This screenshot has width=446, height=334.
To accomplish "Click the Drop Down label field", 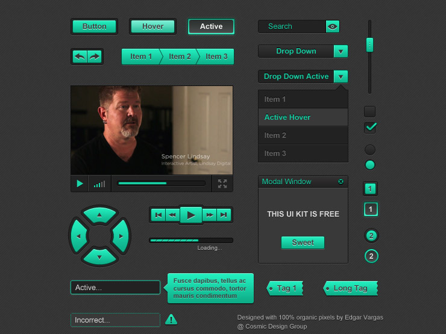I will [296, 51].
